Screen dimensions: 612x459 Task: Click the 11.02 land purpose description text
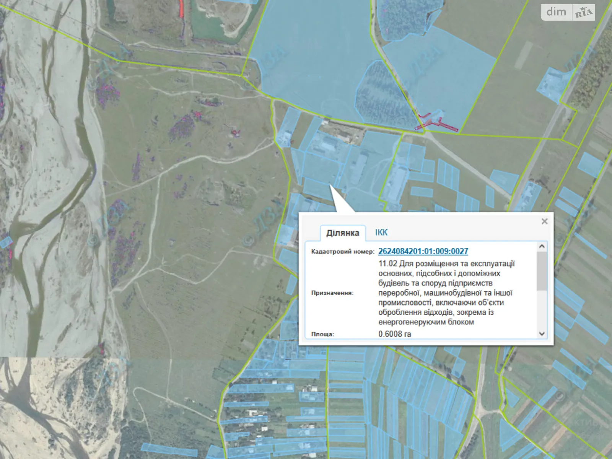[x=446, y=293]
